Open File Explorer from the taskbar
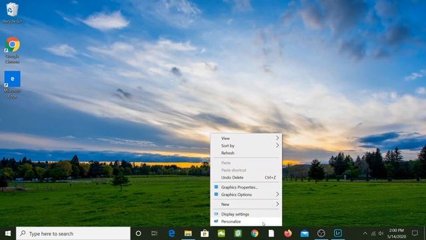426x240 pixels. (x=188, y=233)
